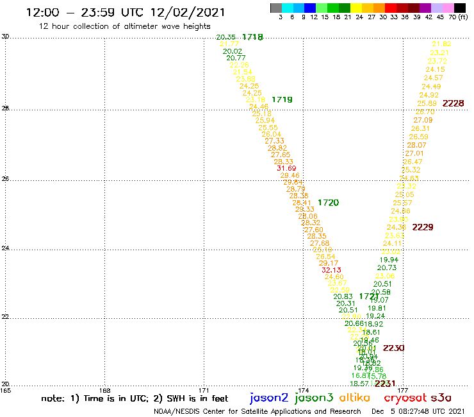Click the wave height value 28.07
Screen dimensions: 474x417
tap(416, 146)
